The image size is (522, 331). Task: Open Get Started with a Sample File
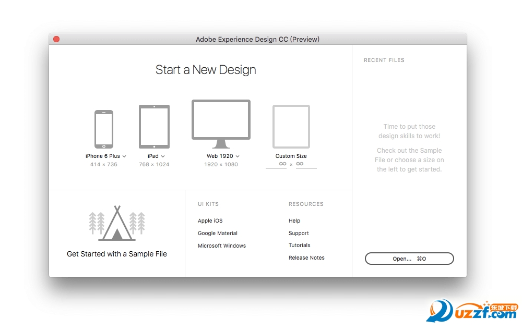point(117,254)
